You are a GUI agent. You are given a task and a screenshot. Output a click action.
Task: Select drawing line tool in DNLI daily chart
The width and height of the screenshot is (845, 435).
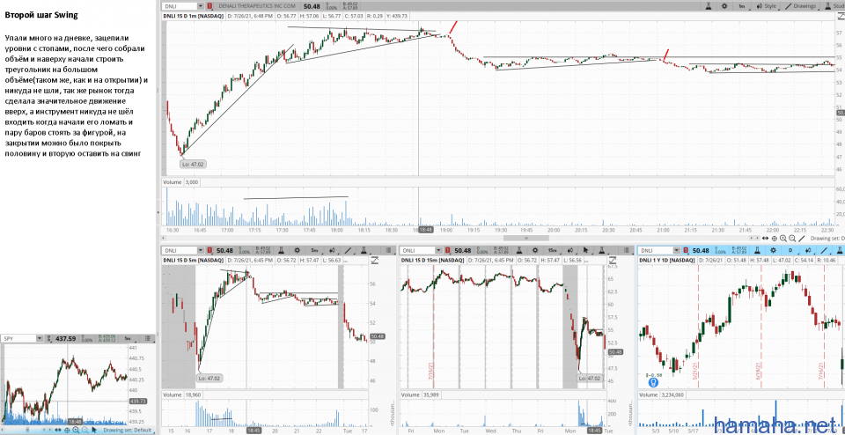point(825,250)
